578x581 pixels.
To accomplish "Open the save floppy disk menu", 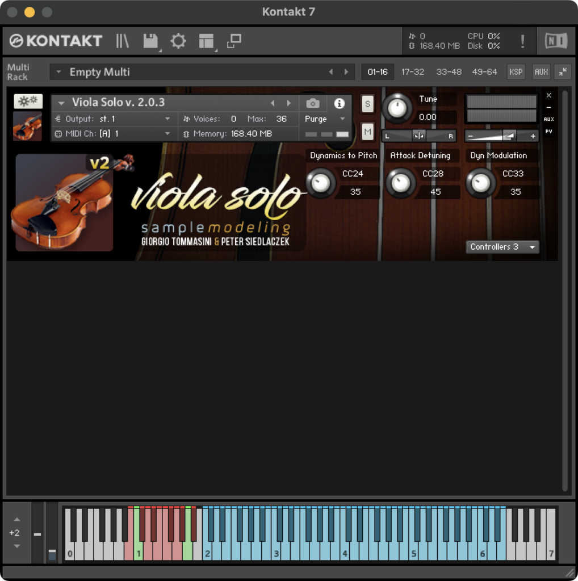I will [x=150, y=41].
